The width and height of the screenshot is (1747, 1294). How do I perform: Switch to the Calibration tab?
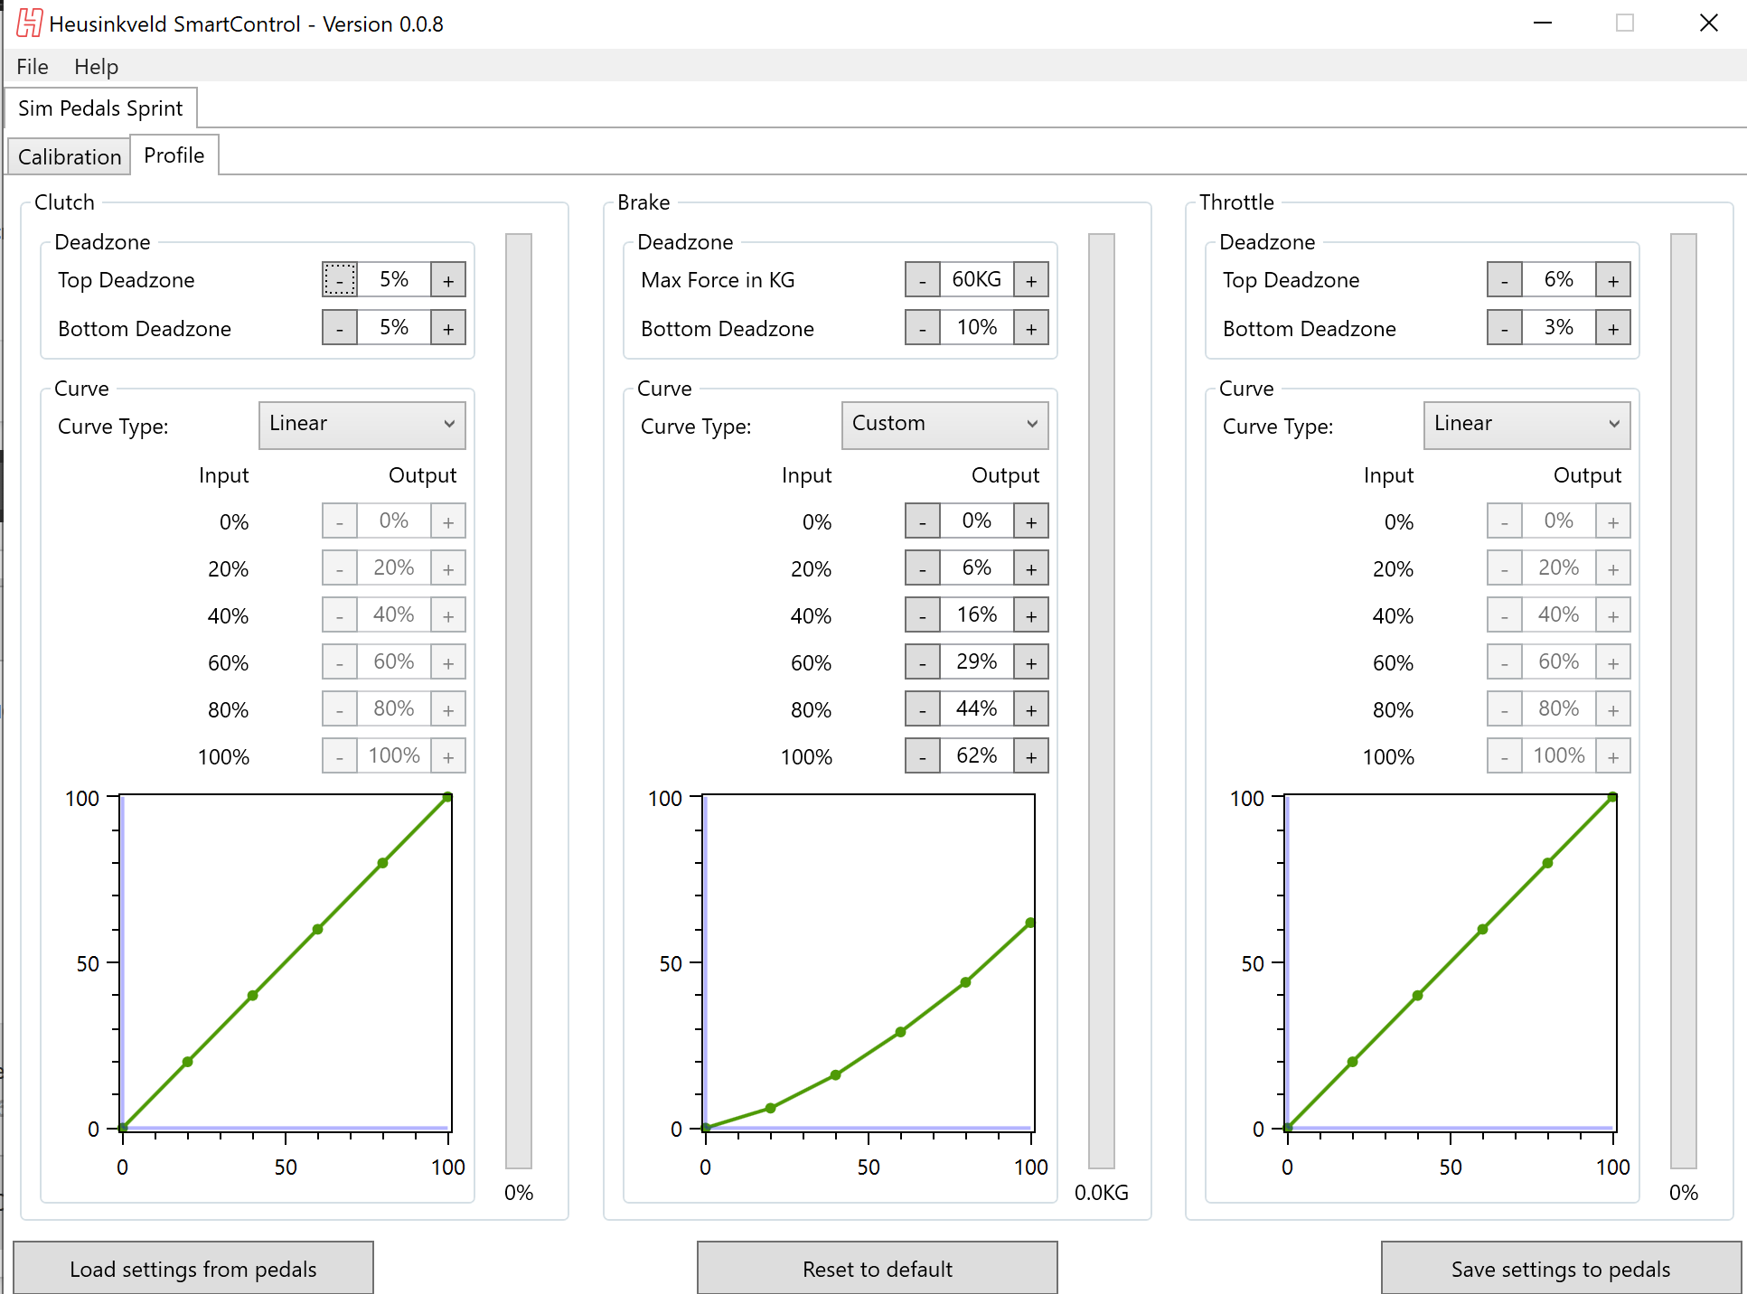pyautogui.click(x=69, y=156)
